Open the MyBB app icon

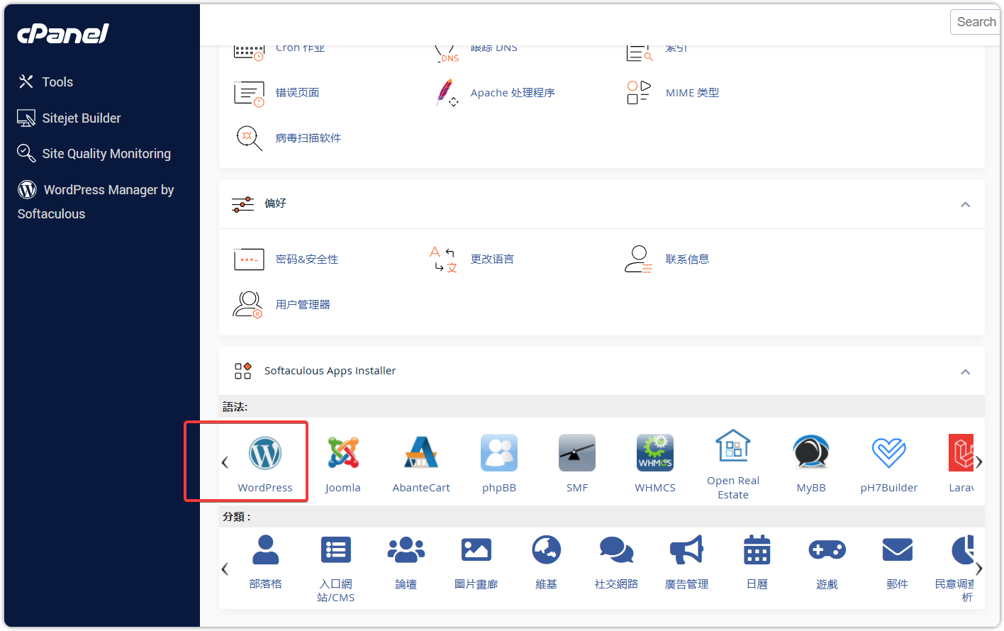(x=811, y=453)
